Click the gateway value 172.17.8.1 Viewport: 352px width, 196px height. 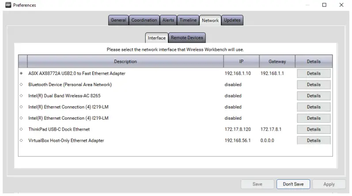pos(271,129)
